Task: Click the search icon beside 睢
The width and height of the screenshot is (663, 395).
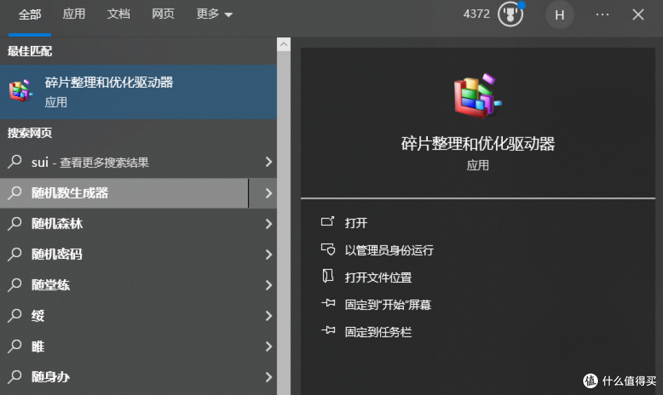Action: click(x=15, y=346)
